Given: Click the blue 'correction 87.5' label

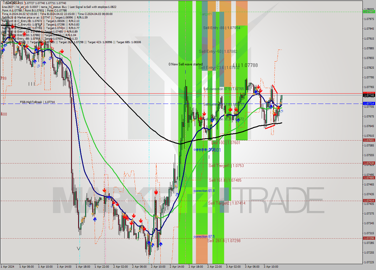Looking at the screenshot, I should pos(204,237).
